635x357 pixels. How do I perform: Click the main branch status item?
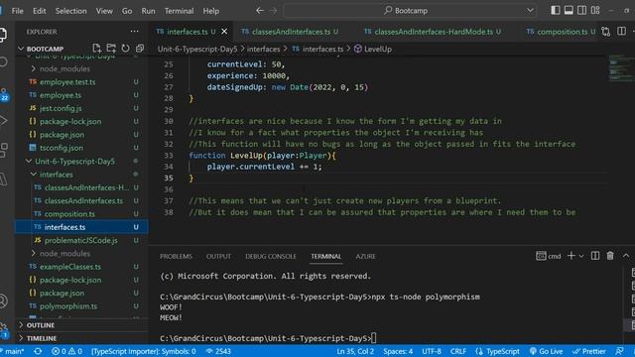13,351
